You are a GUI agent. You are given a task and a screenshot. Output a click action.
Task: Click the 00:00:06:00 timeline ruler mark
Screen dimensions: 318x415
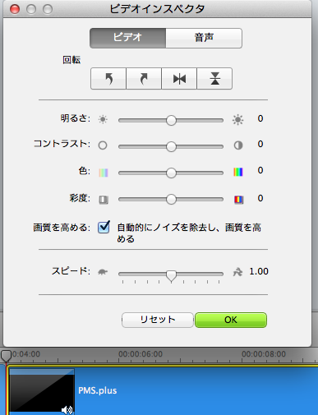pos(141,354)
